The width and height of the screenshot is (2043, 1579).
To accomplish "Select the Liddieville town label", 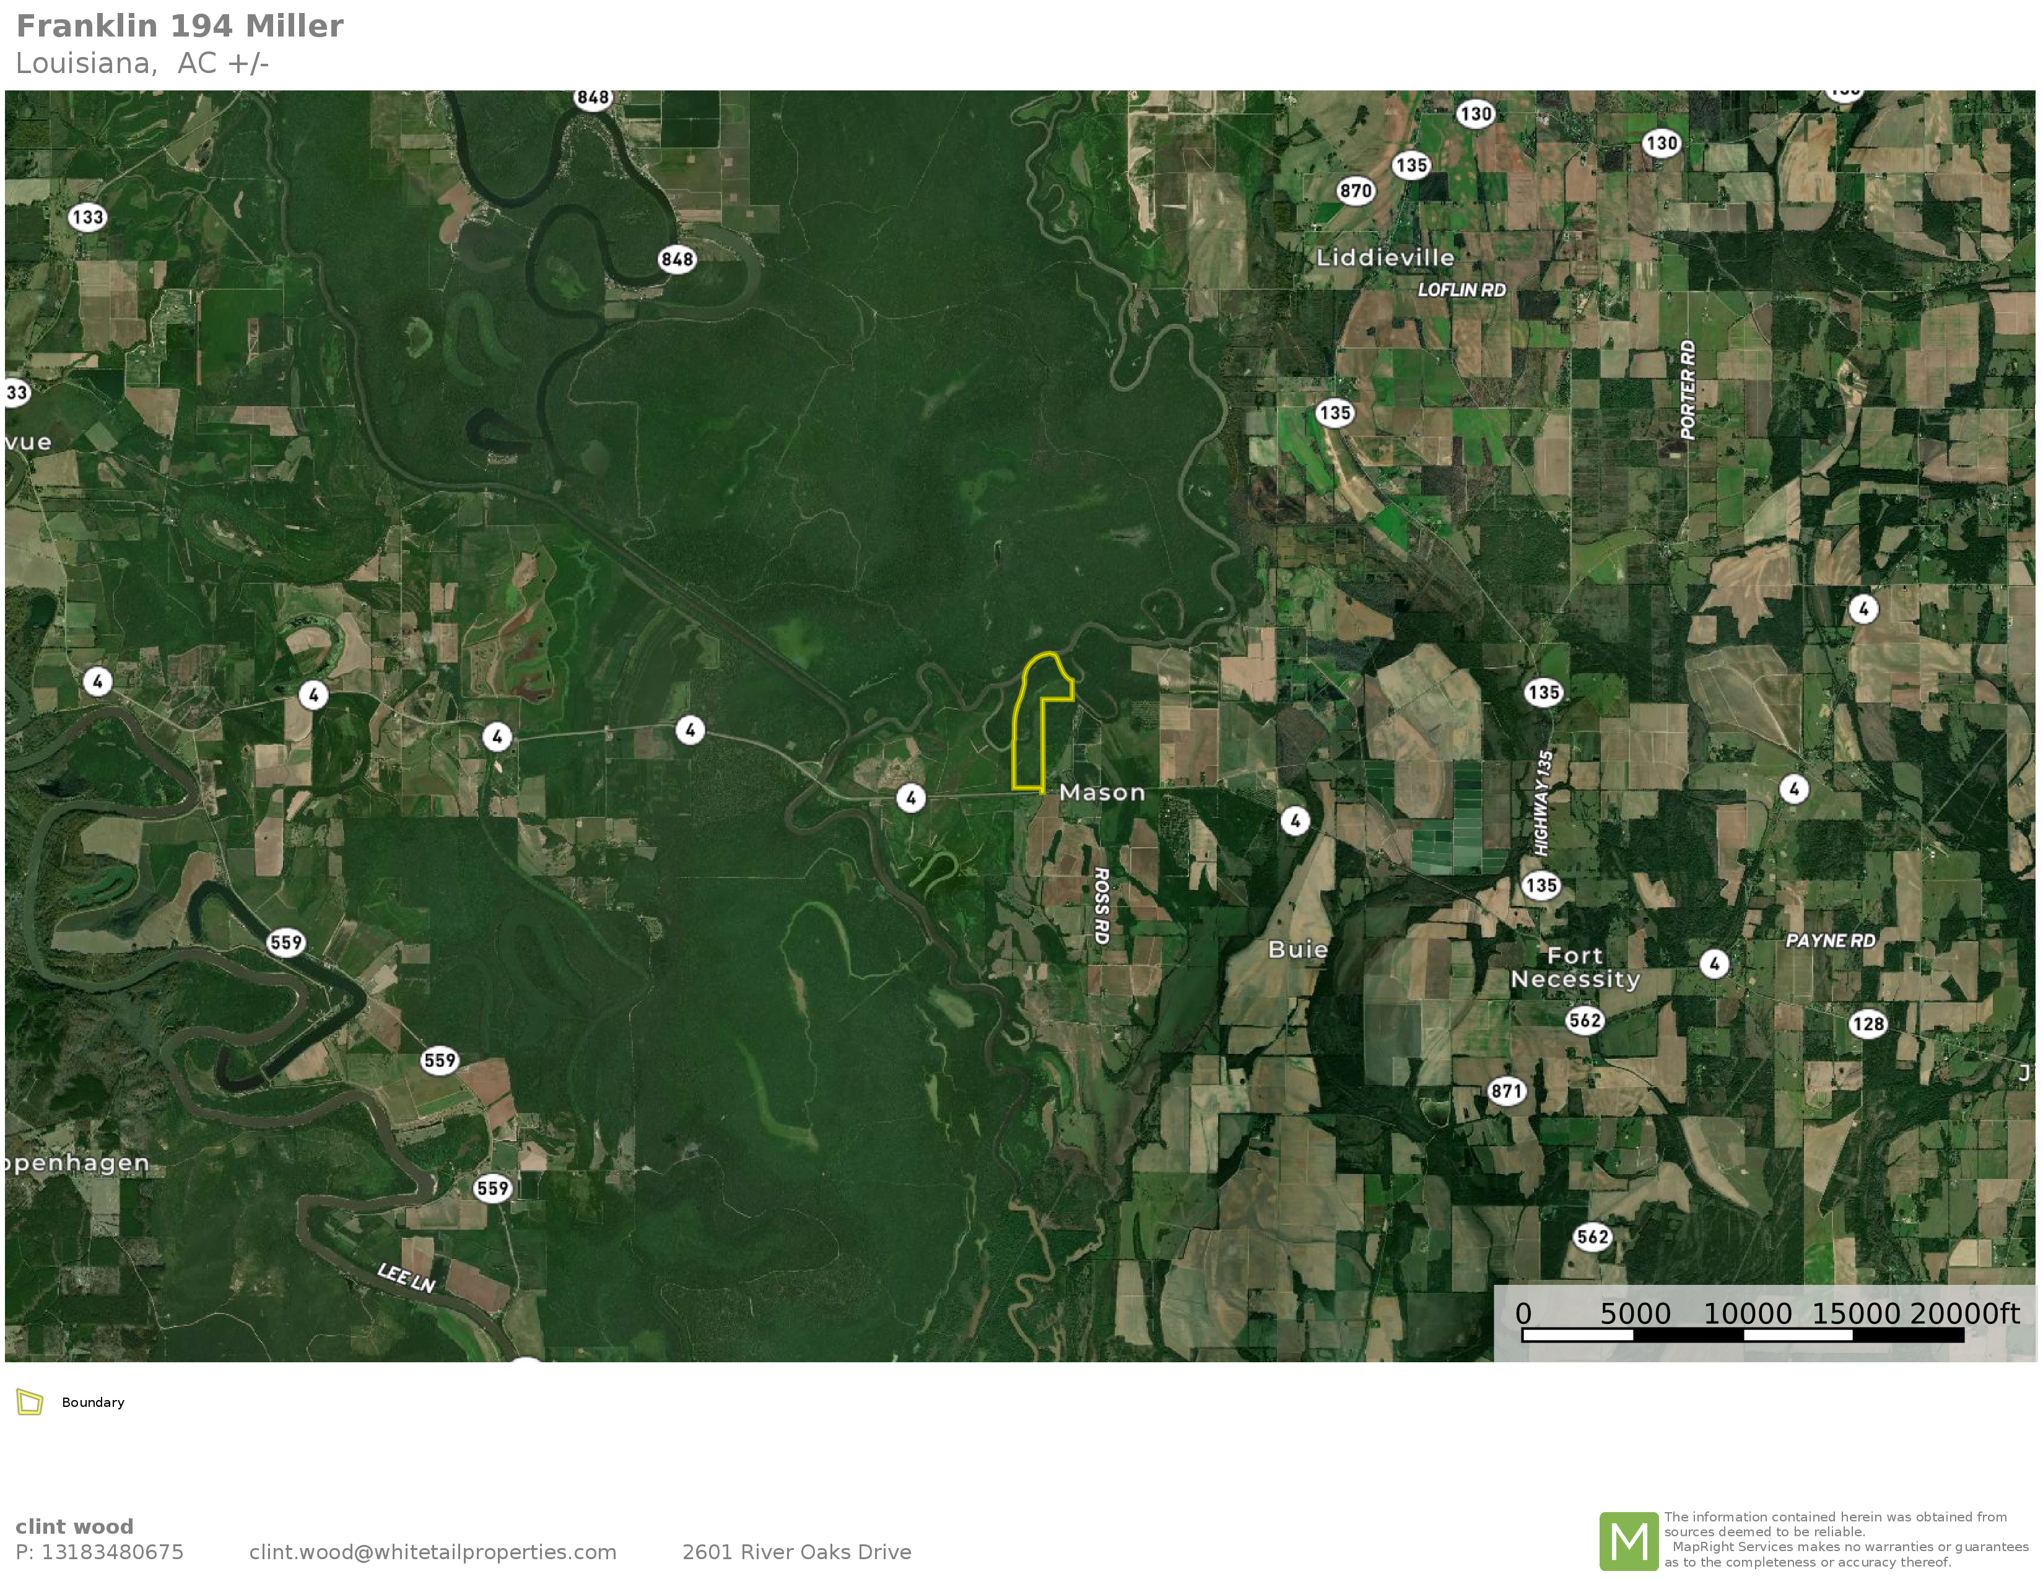I will 1385,257.
